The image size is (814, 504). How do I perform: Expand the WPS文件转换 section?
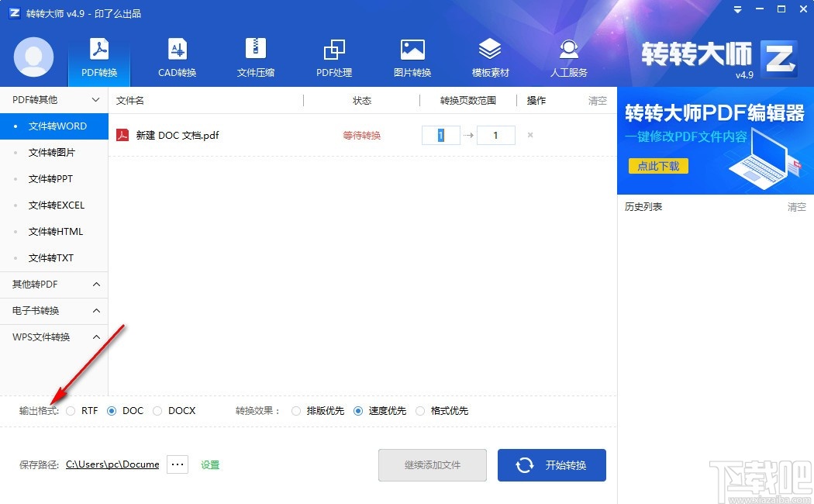(54, 337)
